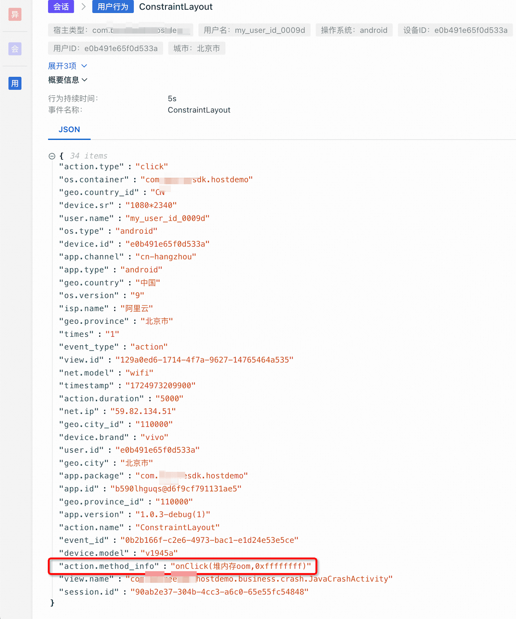The width and height of the screenshot is (516, 619).
Task: Click the session.id value in JSON
Action: point(219,592)
